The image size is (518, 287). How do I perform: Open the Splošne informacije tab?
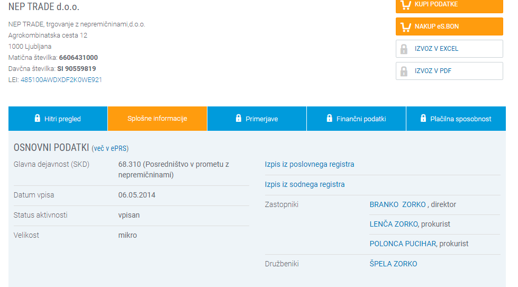[x=157, y=119]
